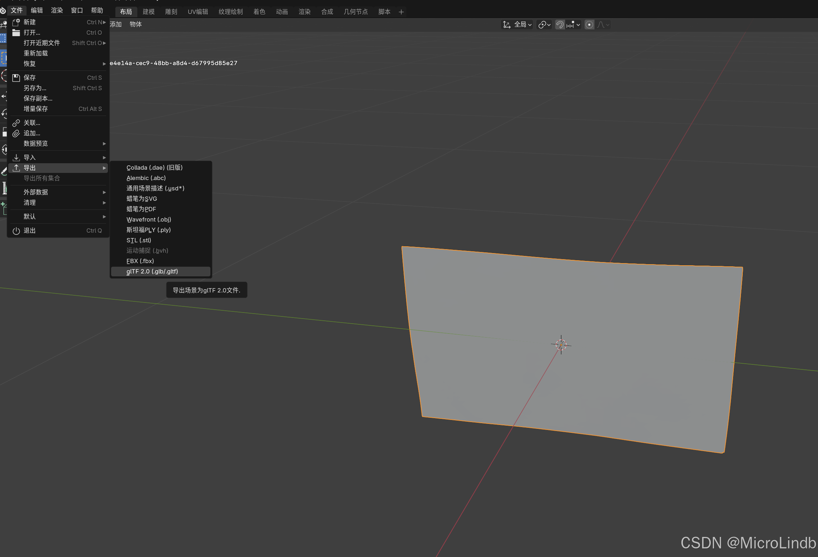818x557 pixels.
Task: Click the add workspace plus icon
Action: tap(401, 12)
